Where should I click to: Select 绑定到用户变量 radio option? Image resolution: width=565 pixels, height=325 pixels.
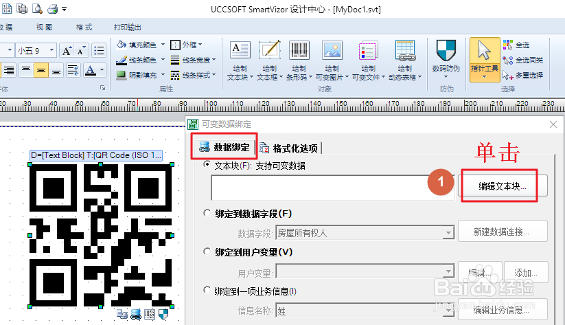207,251
